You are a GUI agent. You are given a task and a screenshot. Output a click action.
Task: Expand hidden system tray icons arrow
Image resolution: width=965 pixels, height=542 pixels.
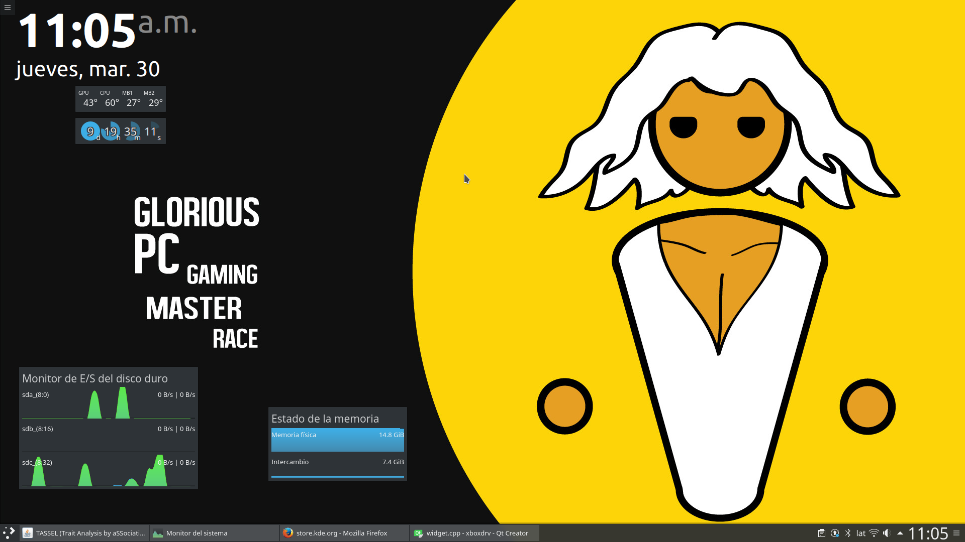[900, 533]
